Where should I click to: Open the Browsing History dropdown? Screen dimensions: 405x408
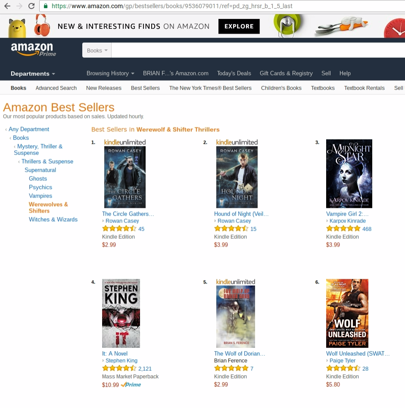[110, 73]
